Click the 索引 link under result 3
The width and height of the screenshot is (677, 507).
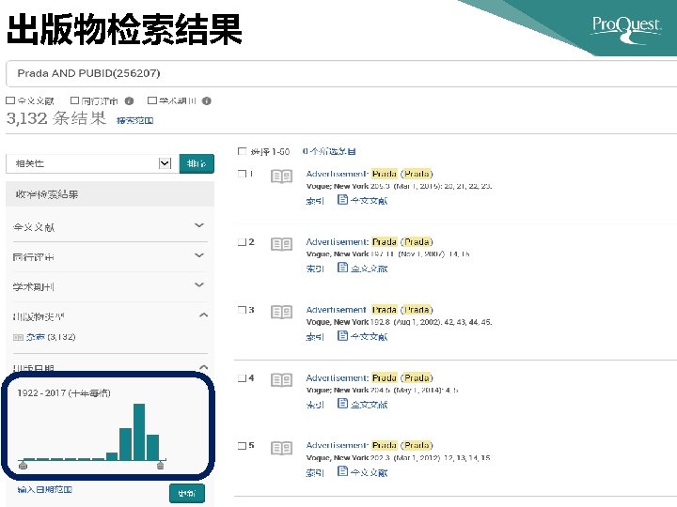coord(315,337)
